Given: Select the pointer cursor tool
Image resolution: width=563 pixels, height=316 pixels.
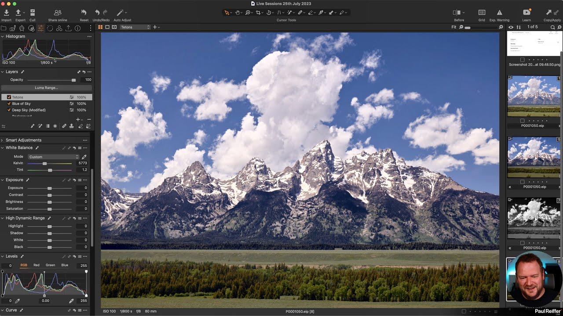Looking at the screenshot, I should [227, 13].
